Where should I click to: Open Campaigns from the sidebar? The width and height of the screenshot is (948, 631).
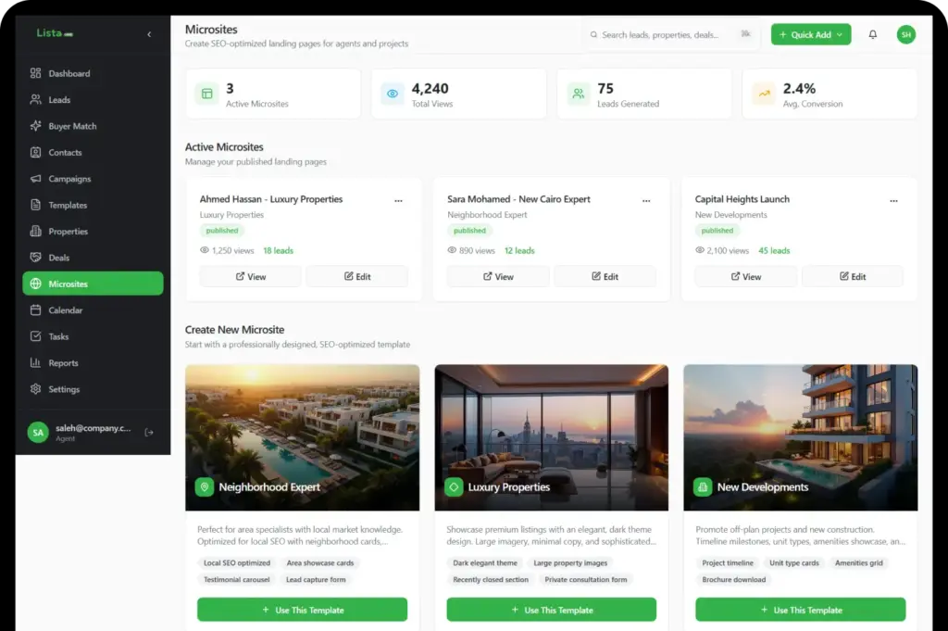click(x=69, y=179)
